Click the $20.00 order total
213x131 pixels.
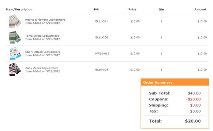(x=193, y=121)
